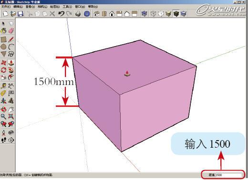Image resolution: width=249 pixels, height=180 pixels.
Task: Save the model with floppy disk icon
Action: pyautogui.click(x=21, y=14)
